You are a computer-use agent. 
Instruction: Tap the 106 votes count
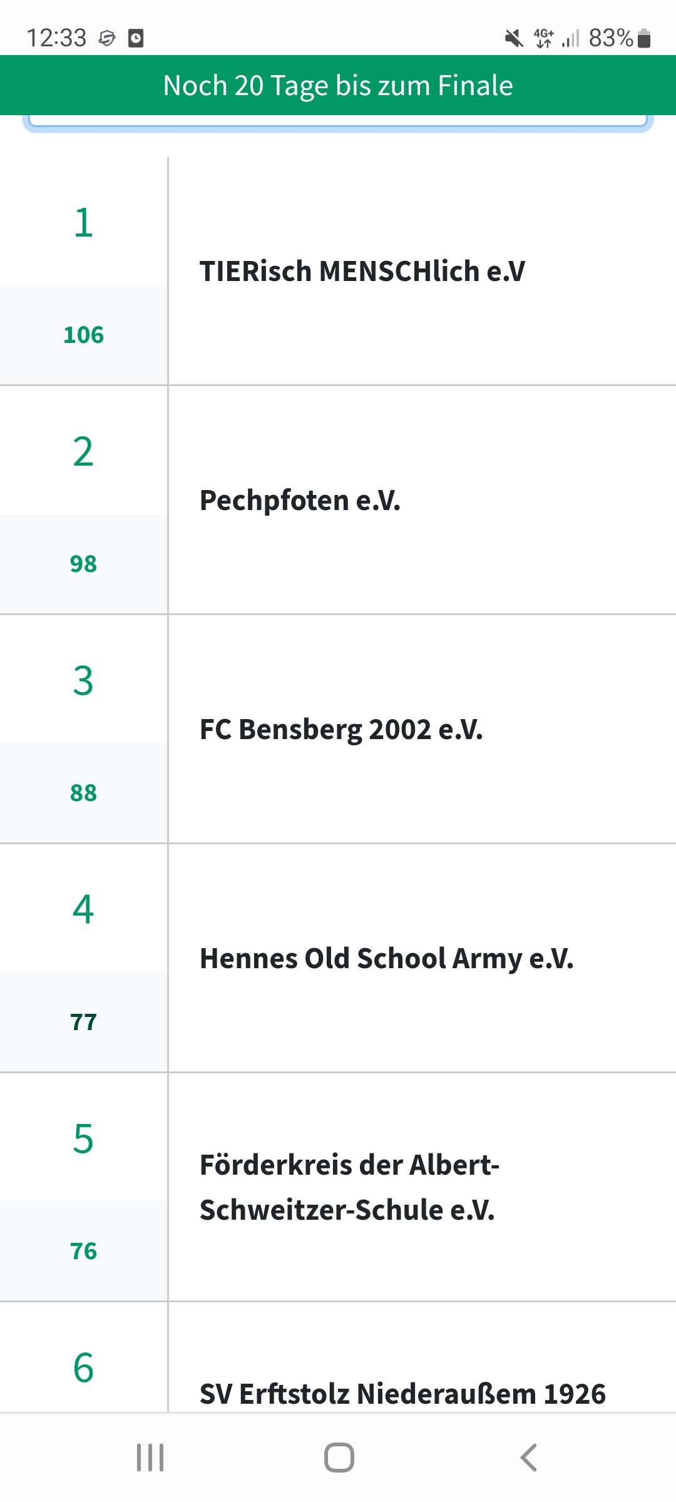83,335
